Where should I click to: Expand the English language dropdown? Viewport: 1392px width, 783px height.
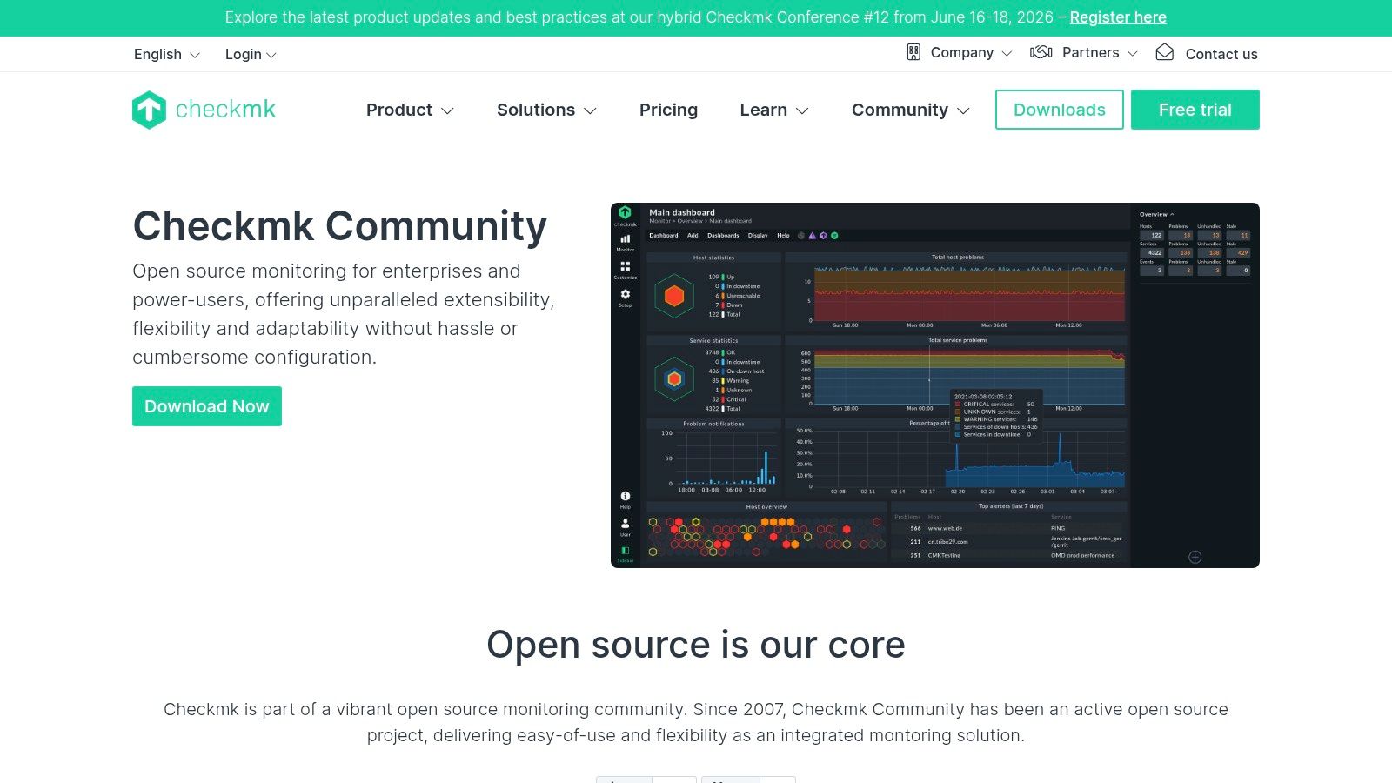(x=167, y=54)
